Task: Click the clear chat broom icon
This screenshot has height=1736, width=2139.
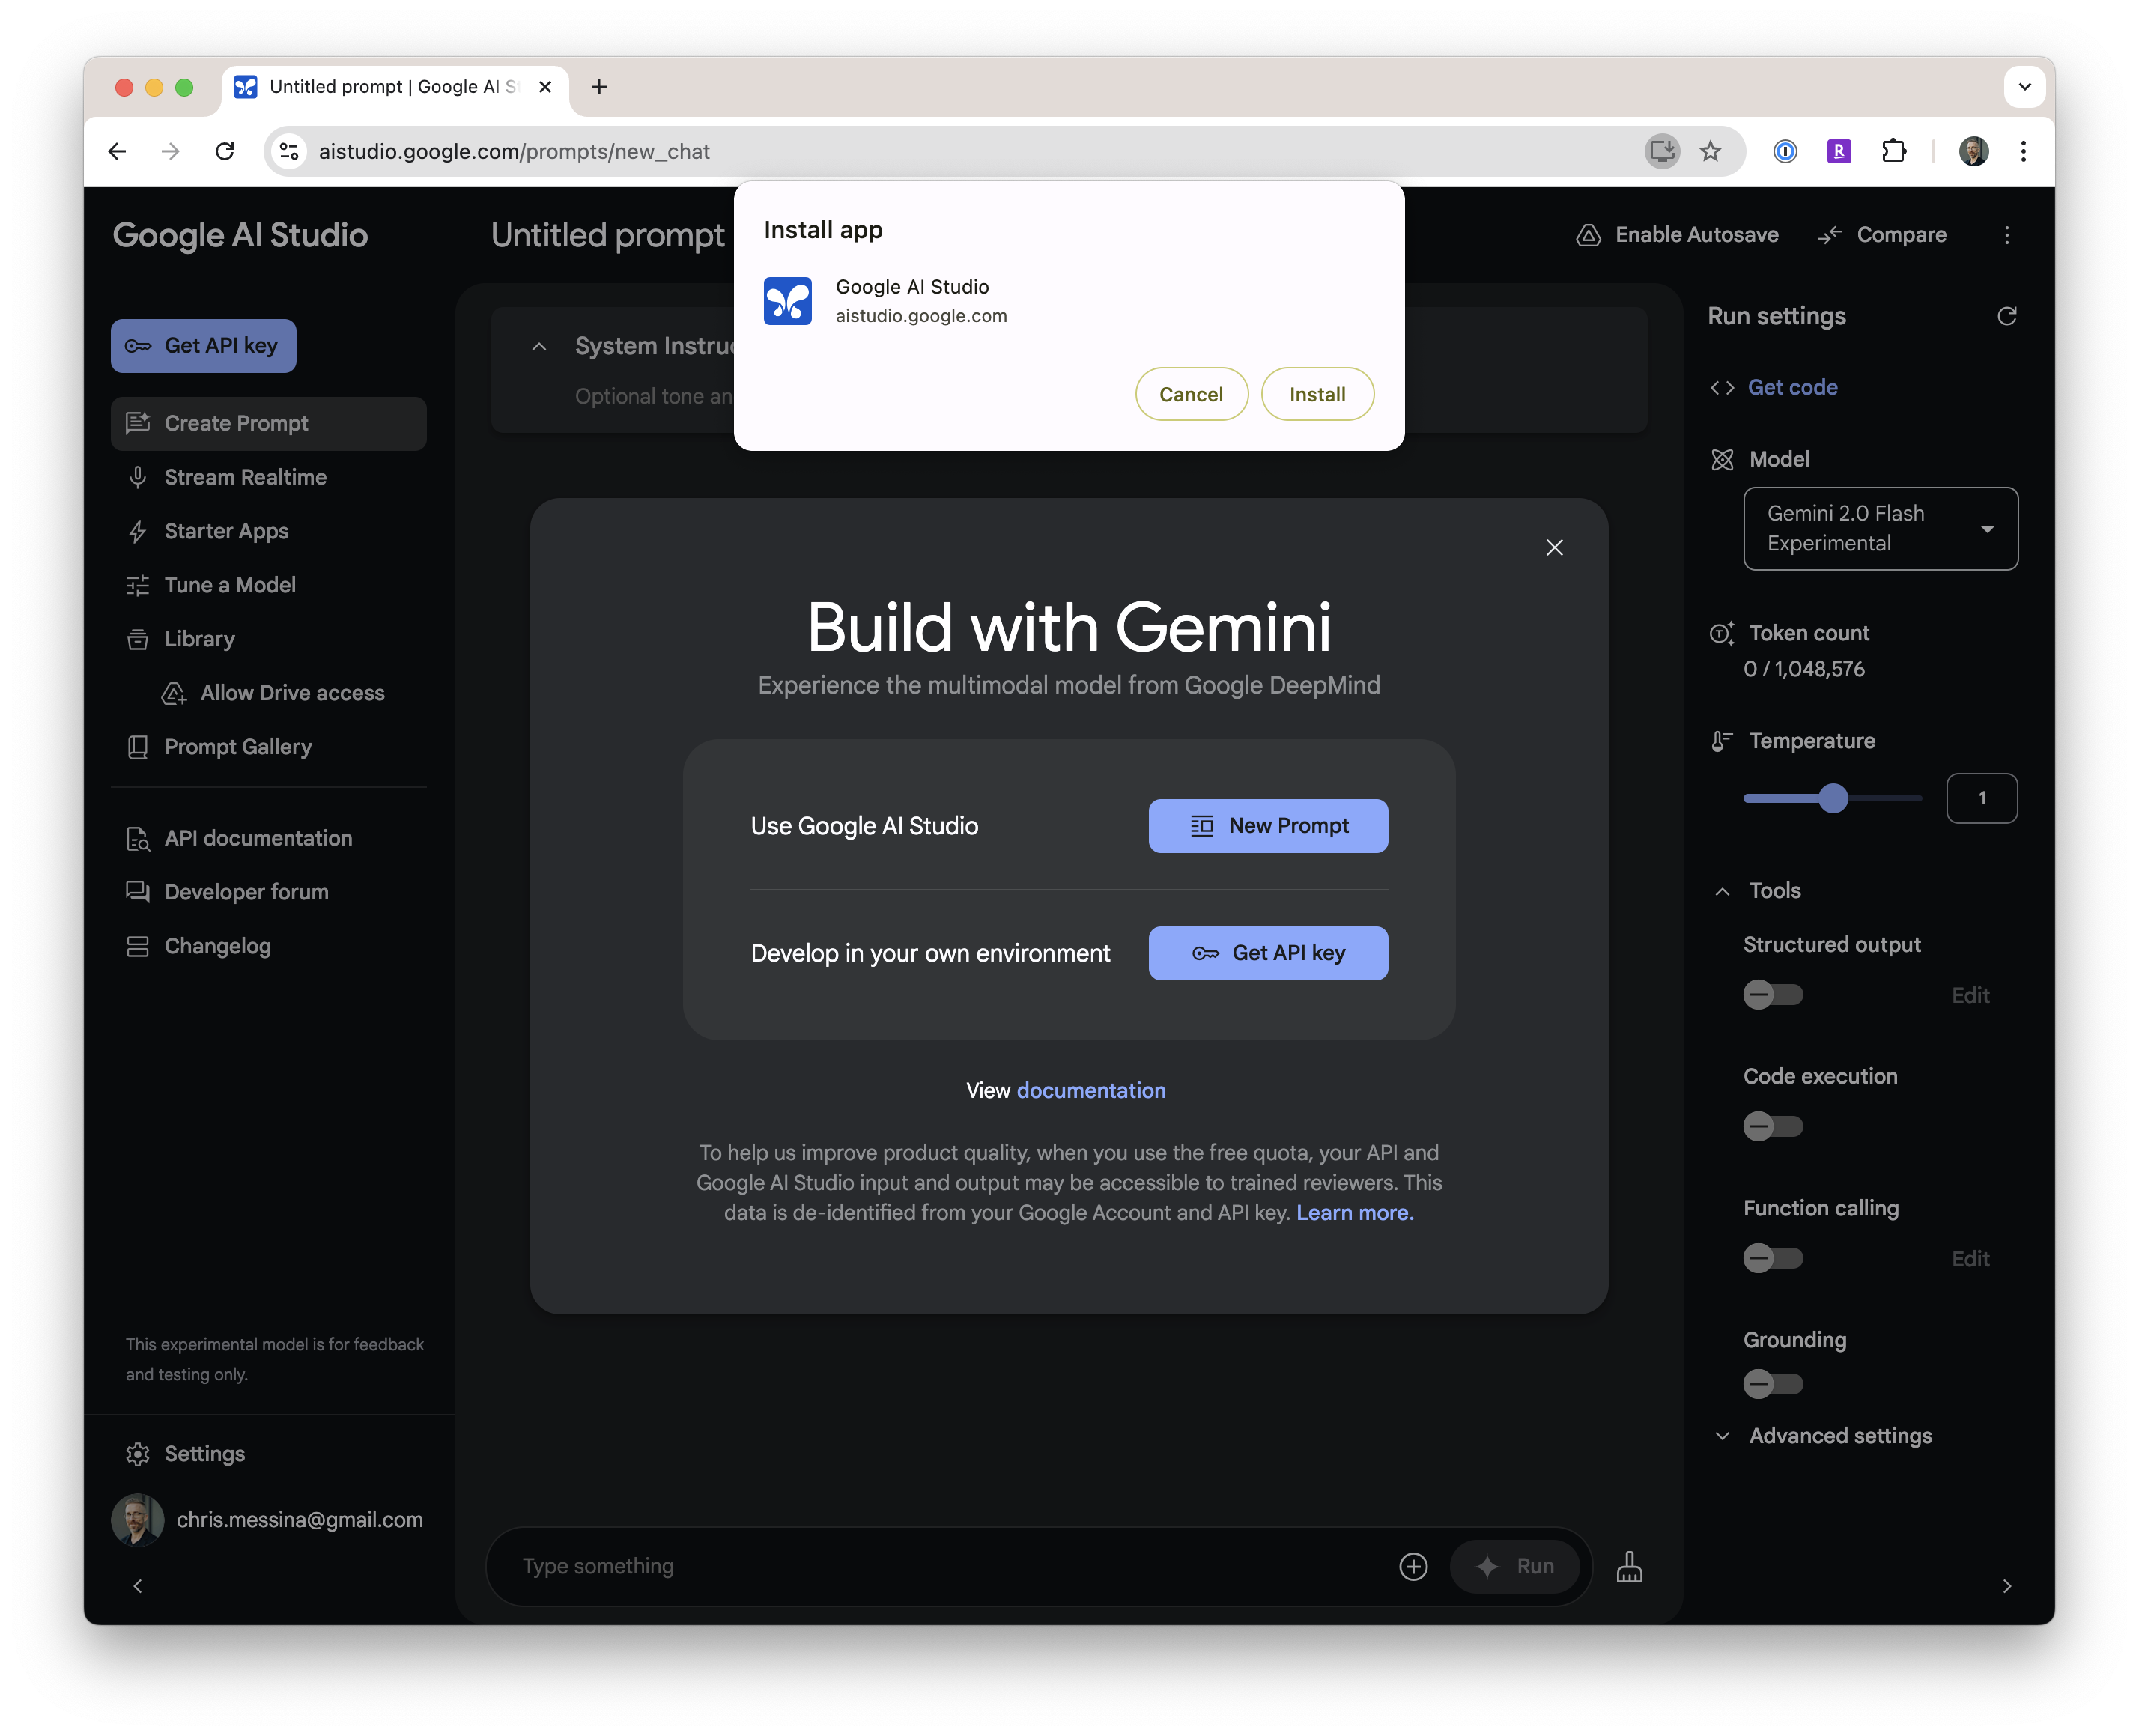Action: [1629, 1566]
